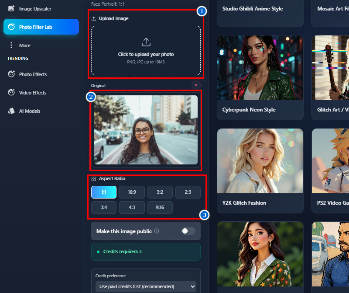Choose the Y2K Glitch Fashion filter

click(260, 171)
